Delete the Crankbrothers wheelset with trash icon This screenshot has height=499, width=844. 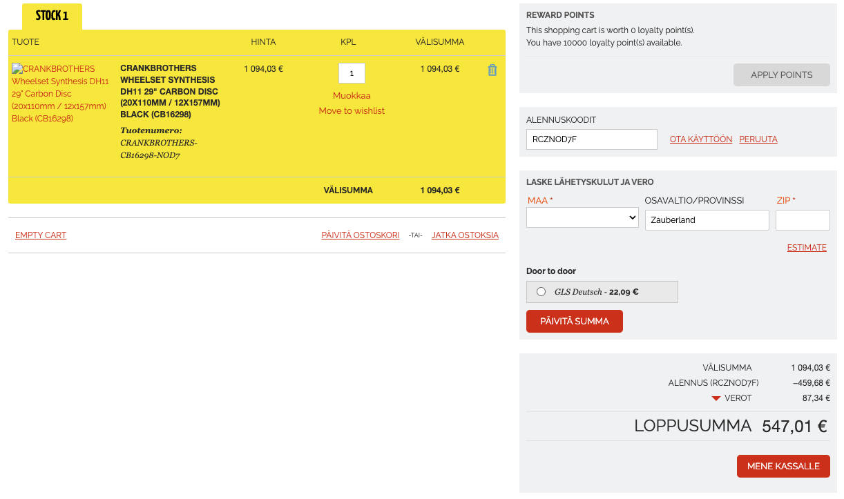pos(492,70)
